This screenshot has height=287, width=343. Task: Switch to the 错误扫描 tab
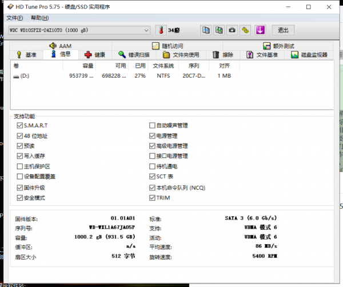(134, 55)
